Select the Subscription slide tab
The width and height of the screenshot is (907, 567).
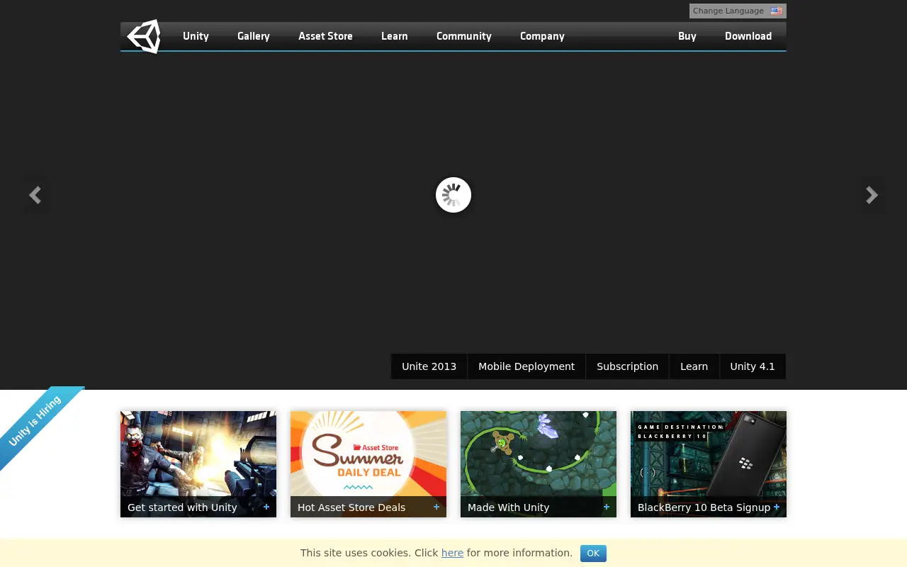point(627,366)
